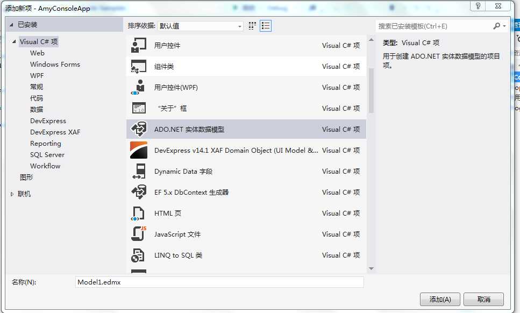Click the 组件类 template name
520x313 pixels.
point(164,66)
